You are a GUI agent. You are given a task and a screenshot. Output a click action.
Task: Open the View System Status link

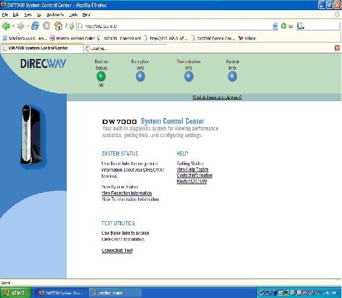click(120, 187)
